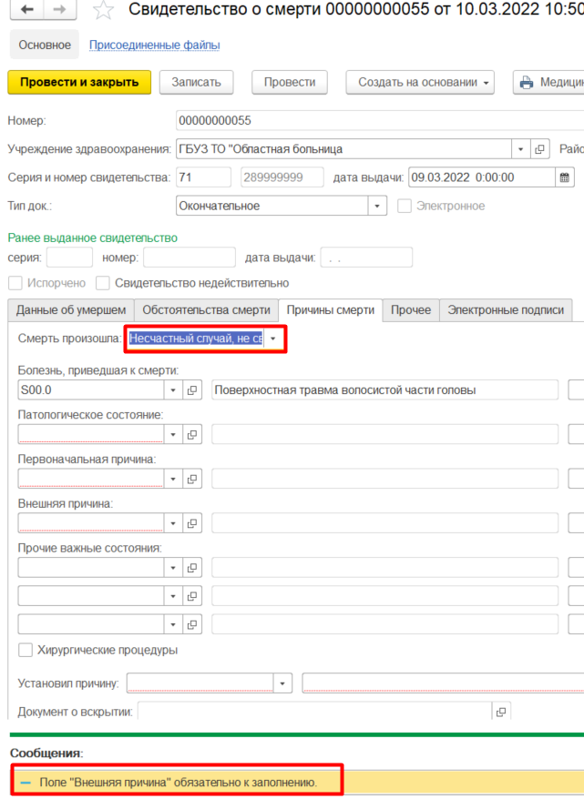
Task: Toggle 'Свидетельство недействительно' checkbox
Action: coord(103,283)
